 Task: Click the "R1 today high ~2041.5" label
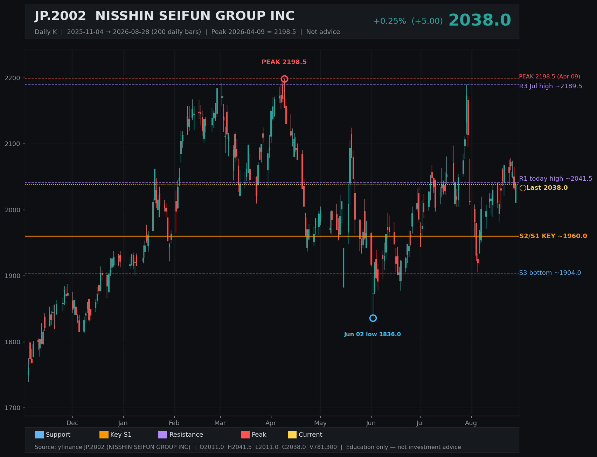pos(556,179)
